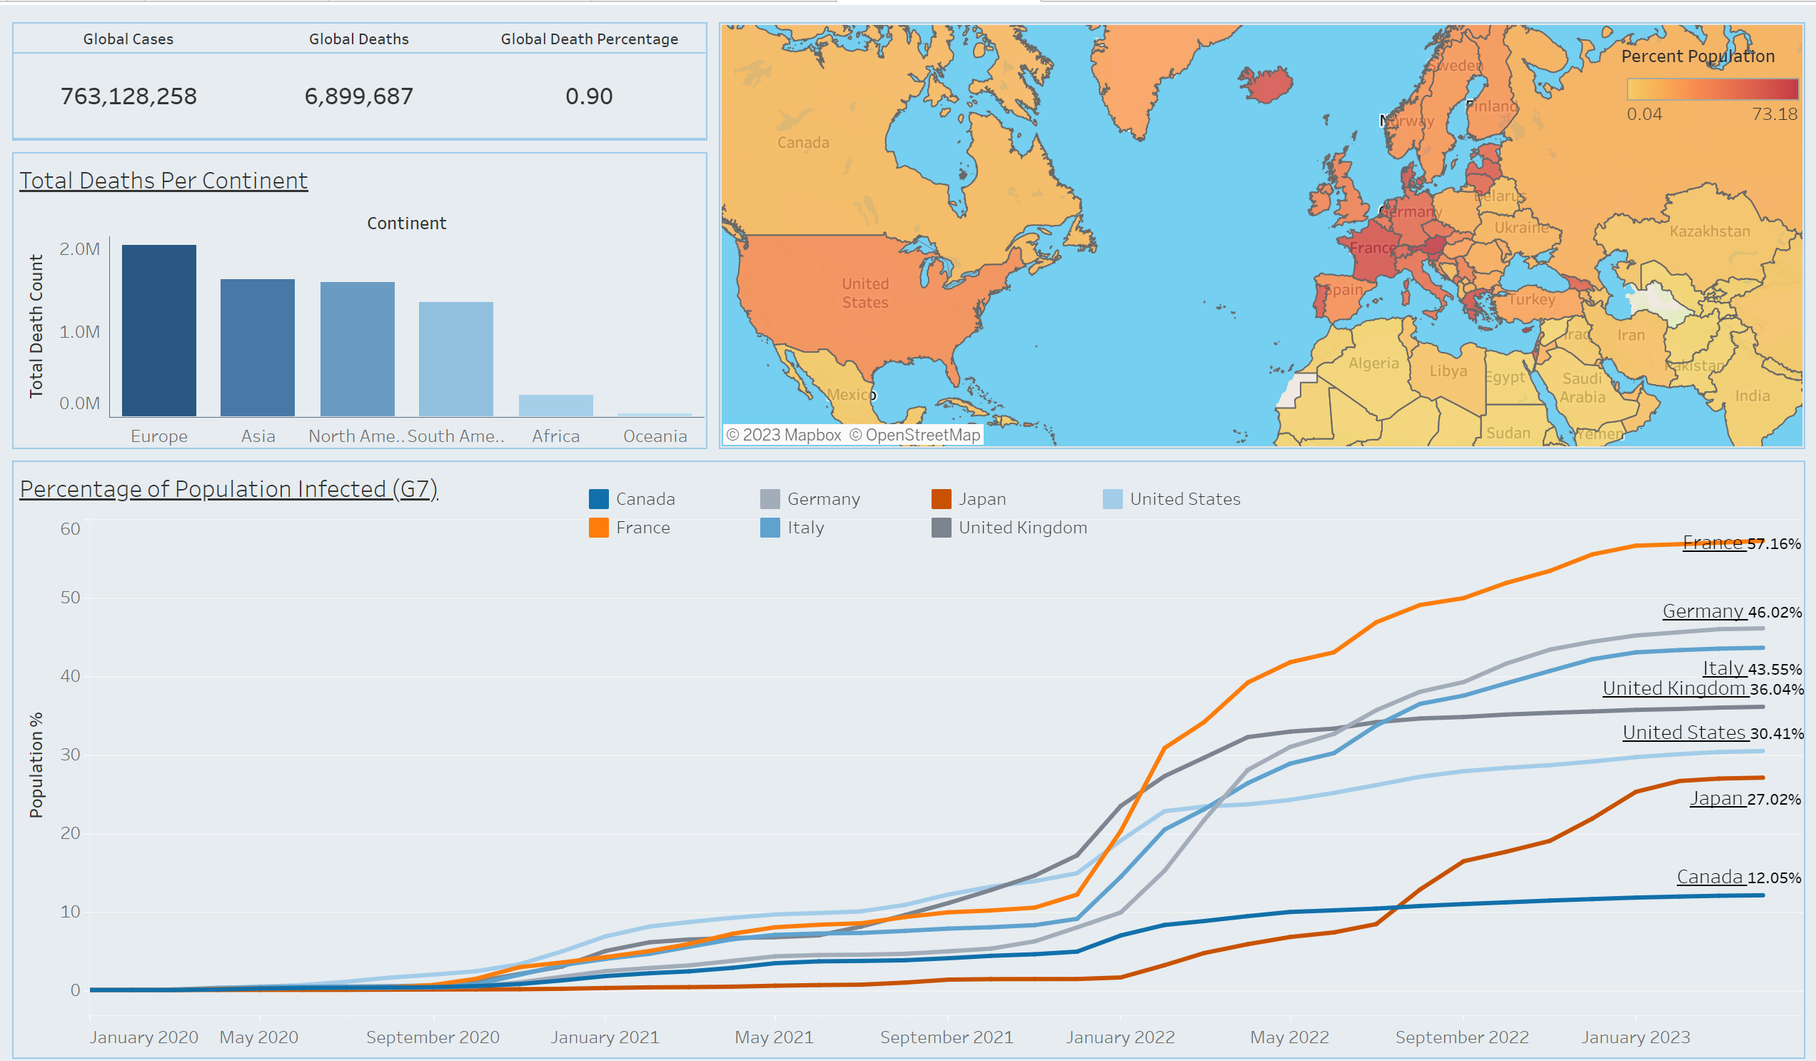Click Canada on the map

803,143
